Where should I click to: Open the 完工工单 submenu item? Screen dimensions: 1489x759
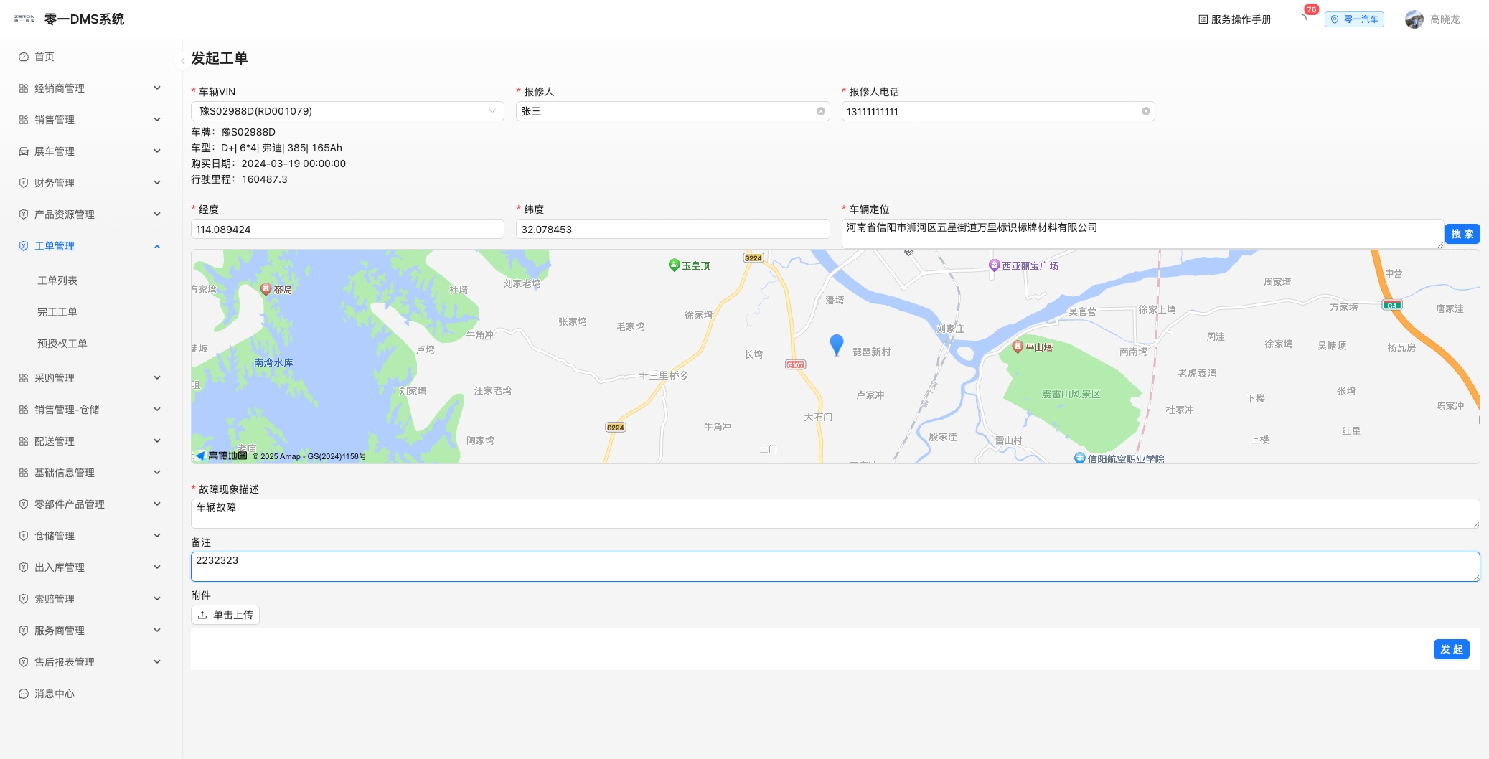click(57, 312)
